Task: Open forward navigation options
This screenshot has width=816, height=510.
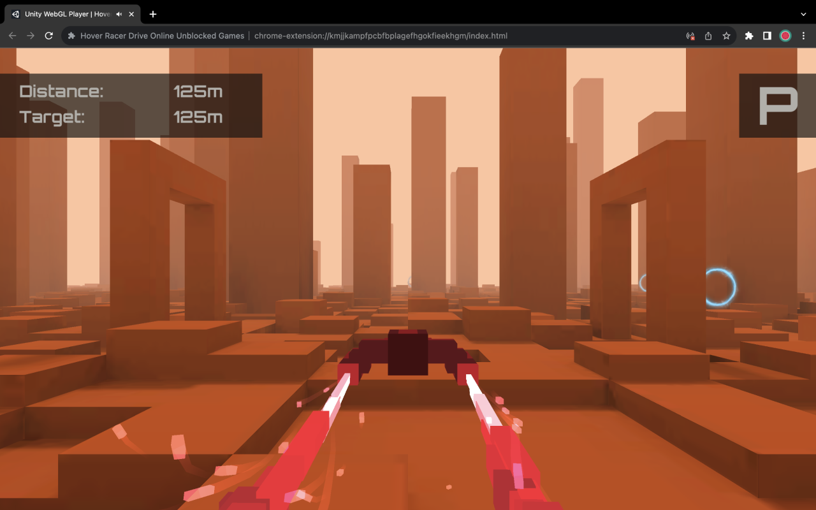Action: point(30,36)
